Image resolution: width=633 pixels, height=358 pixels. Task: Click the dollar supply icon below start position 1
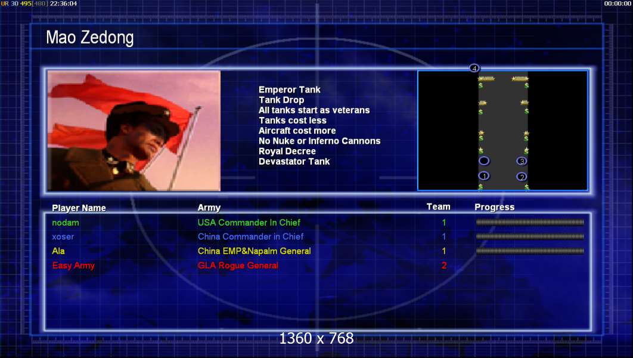click(x=480, y=187)
